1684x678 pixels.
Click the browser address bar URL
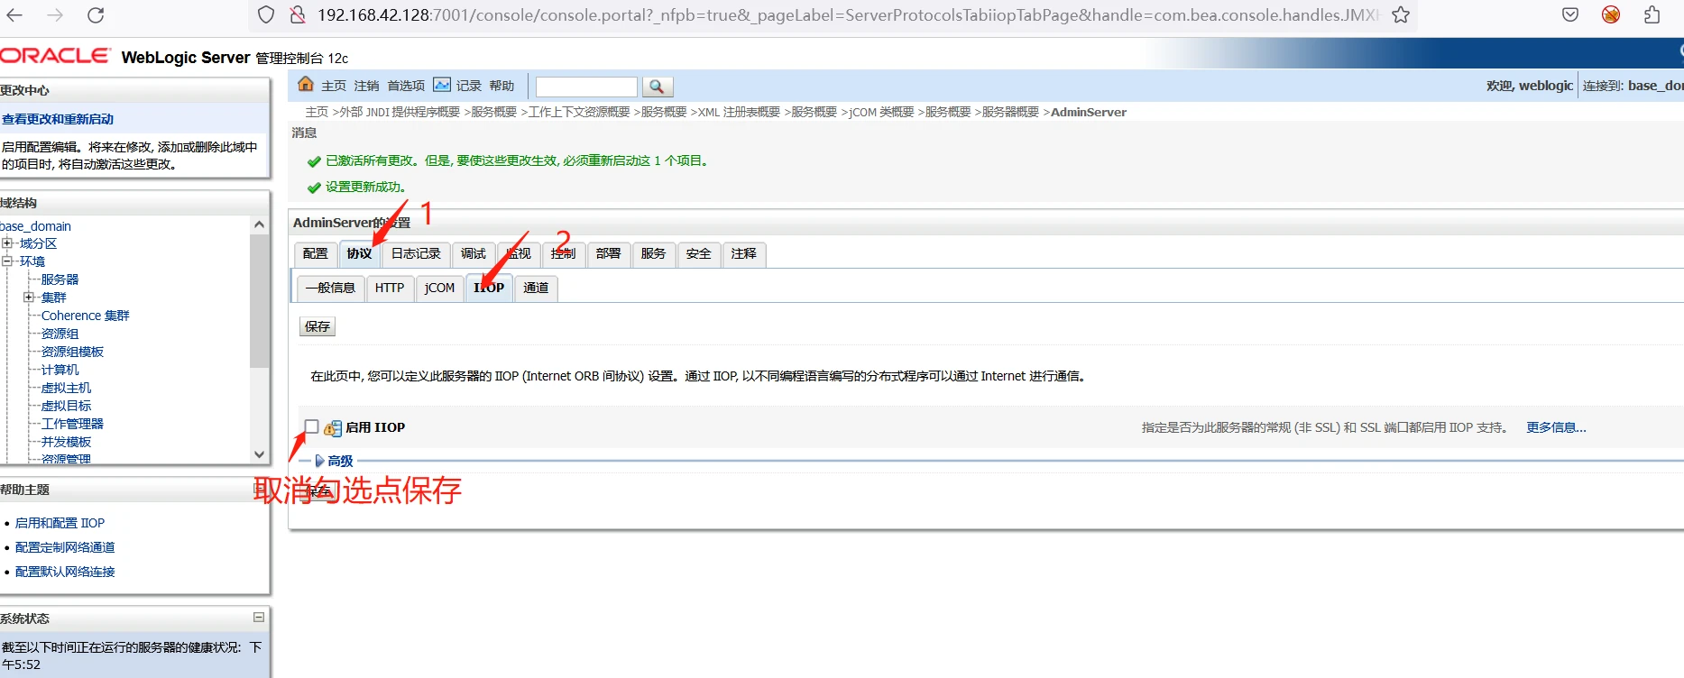point(848,14)
